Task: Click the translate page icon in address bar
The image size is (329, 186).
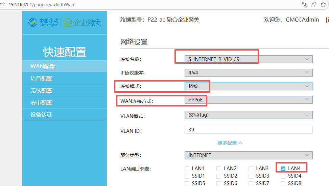Action: (x=304, y=4)
